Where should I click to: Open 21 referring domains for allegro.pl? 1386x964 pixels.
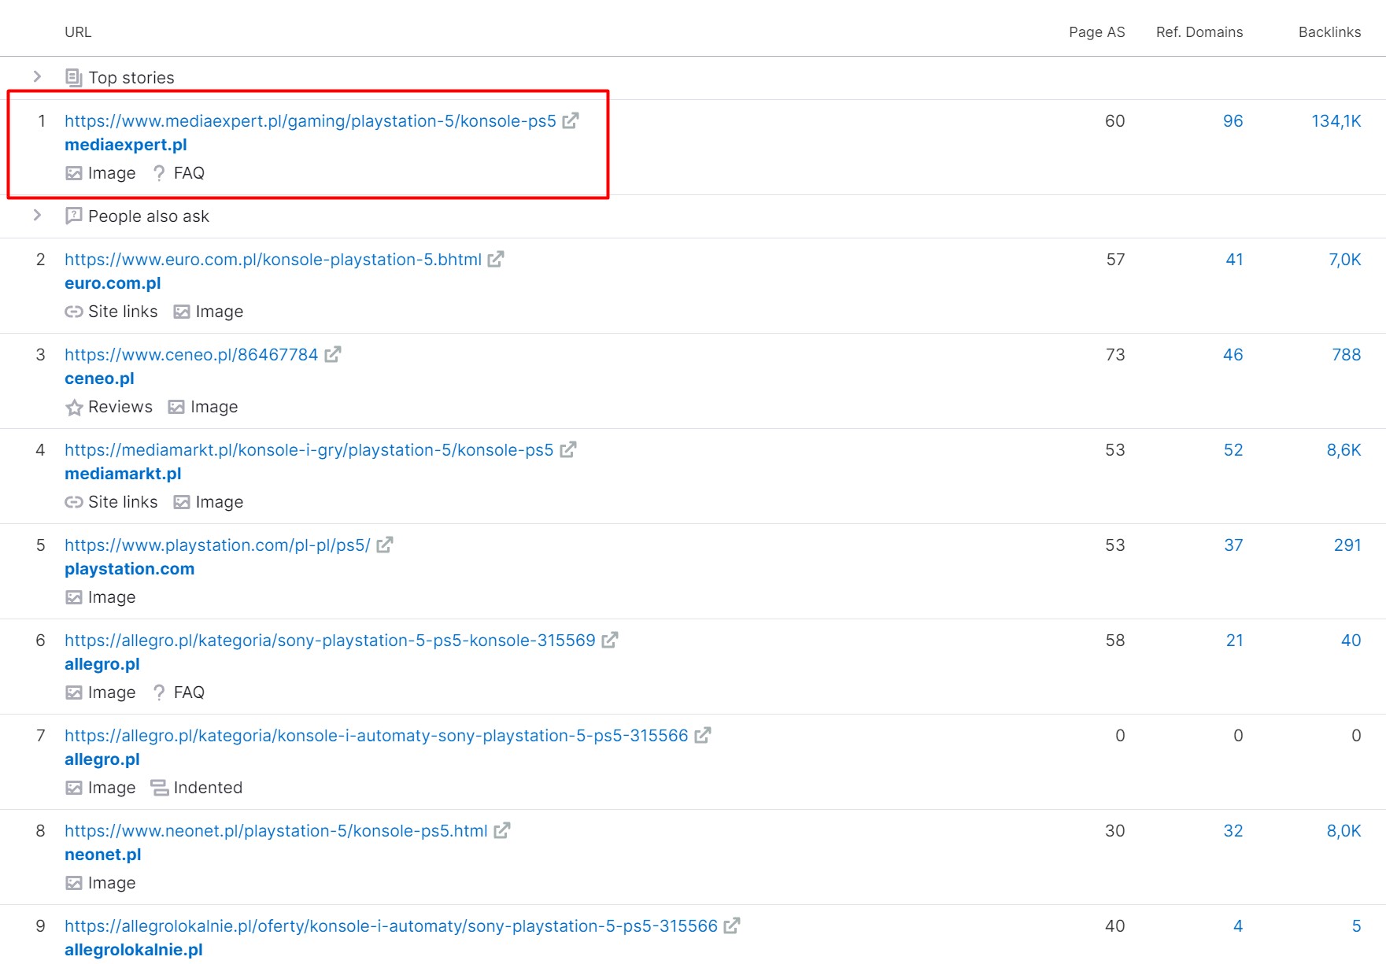coord(1234,641)
